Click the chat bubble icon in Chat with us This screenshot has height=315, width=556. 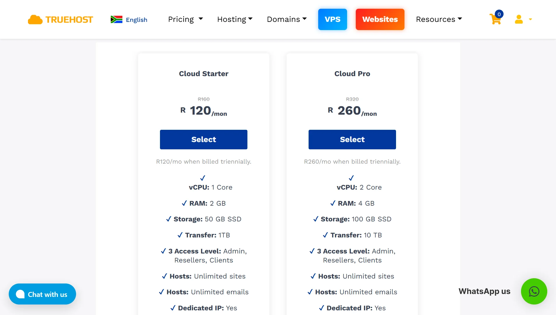(x=20, y=294)
